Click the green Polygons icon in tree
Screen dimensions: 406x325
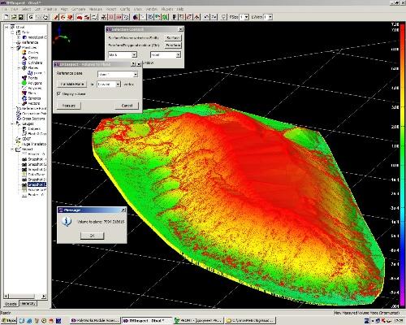[x=24, y=83]
